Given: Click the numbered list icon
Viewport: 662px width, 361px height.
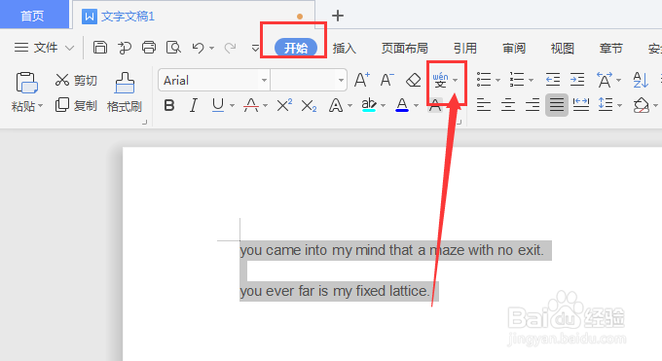Looking at the screenshot, I should (517, 80).
